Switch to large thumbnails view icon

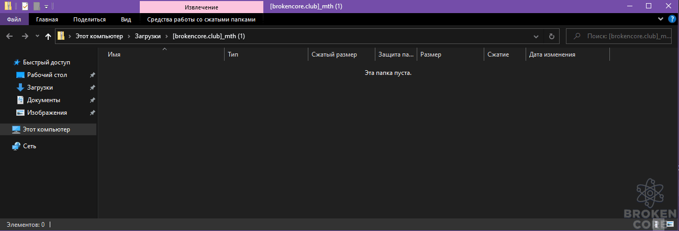click(670, 224)
